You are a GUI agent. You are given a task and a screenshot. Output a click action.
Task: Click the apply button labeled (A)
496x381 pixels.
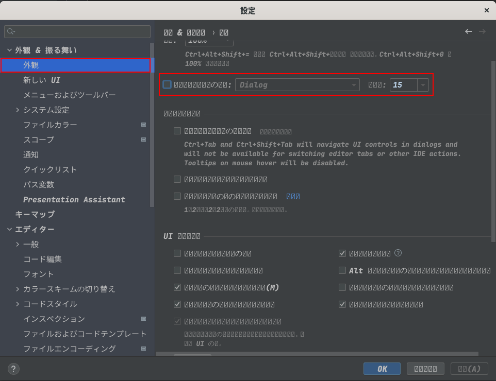[469, 369]
